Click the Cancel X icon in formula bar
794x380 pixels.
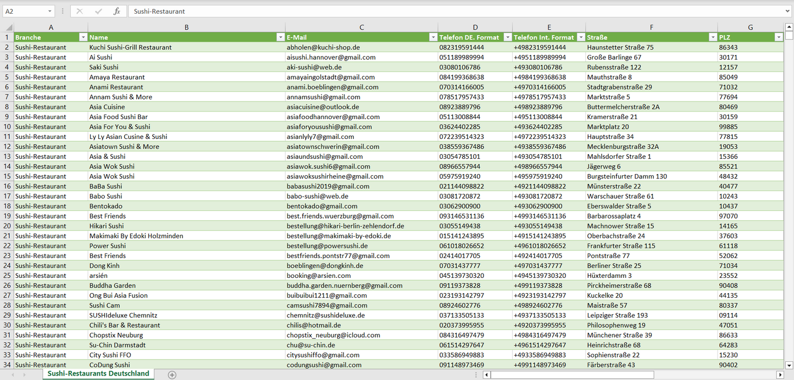(80, 11)
